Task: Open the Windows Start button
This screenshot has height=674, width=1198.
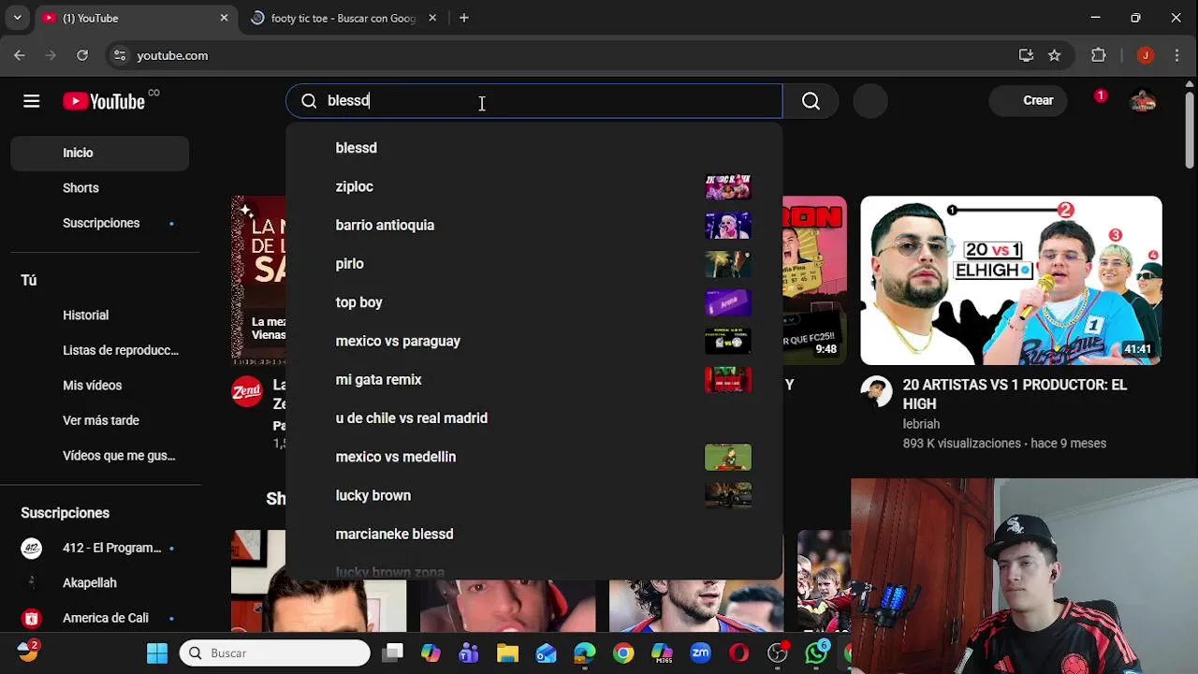Action: (157, 652)
